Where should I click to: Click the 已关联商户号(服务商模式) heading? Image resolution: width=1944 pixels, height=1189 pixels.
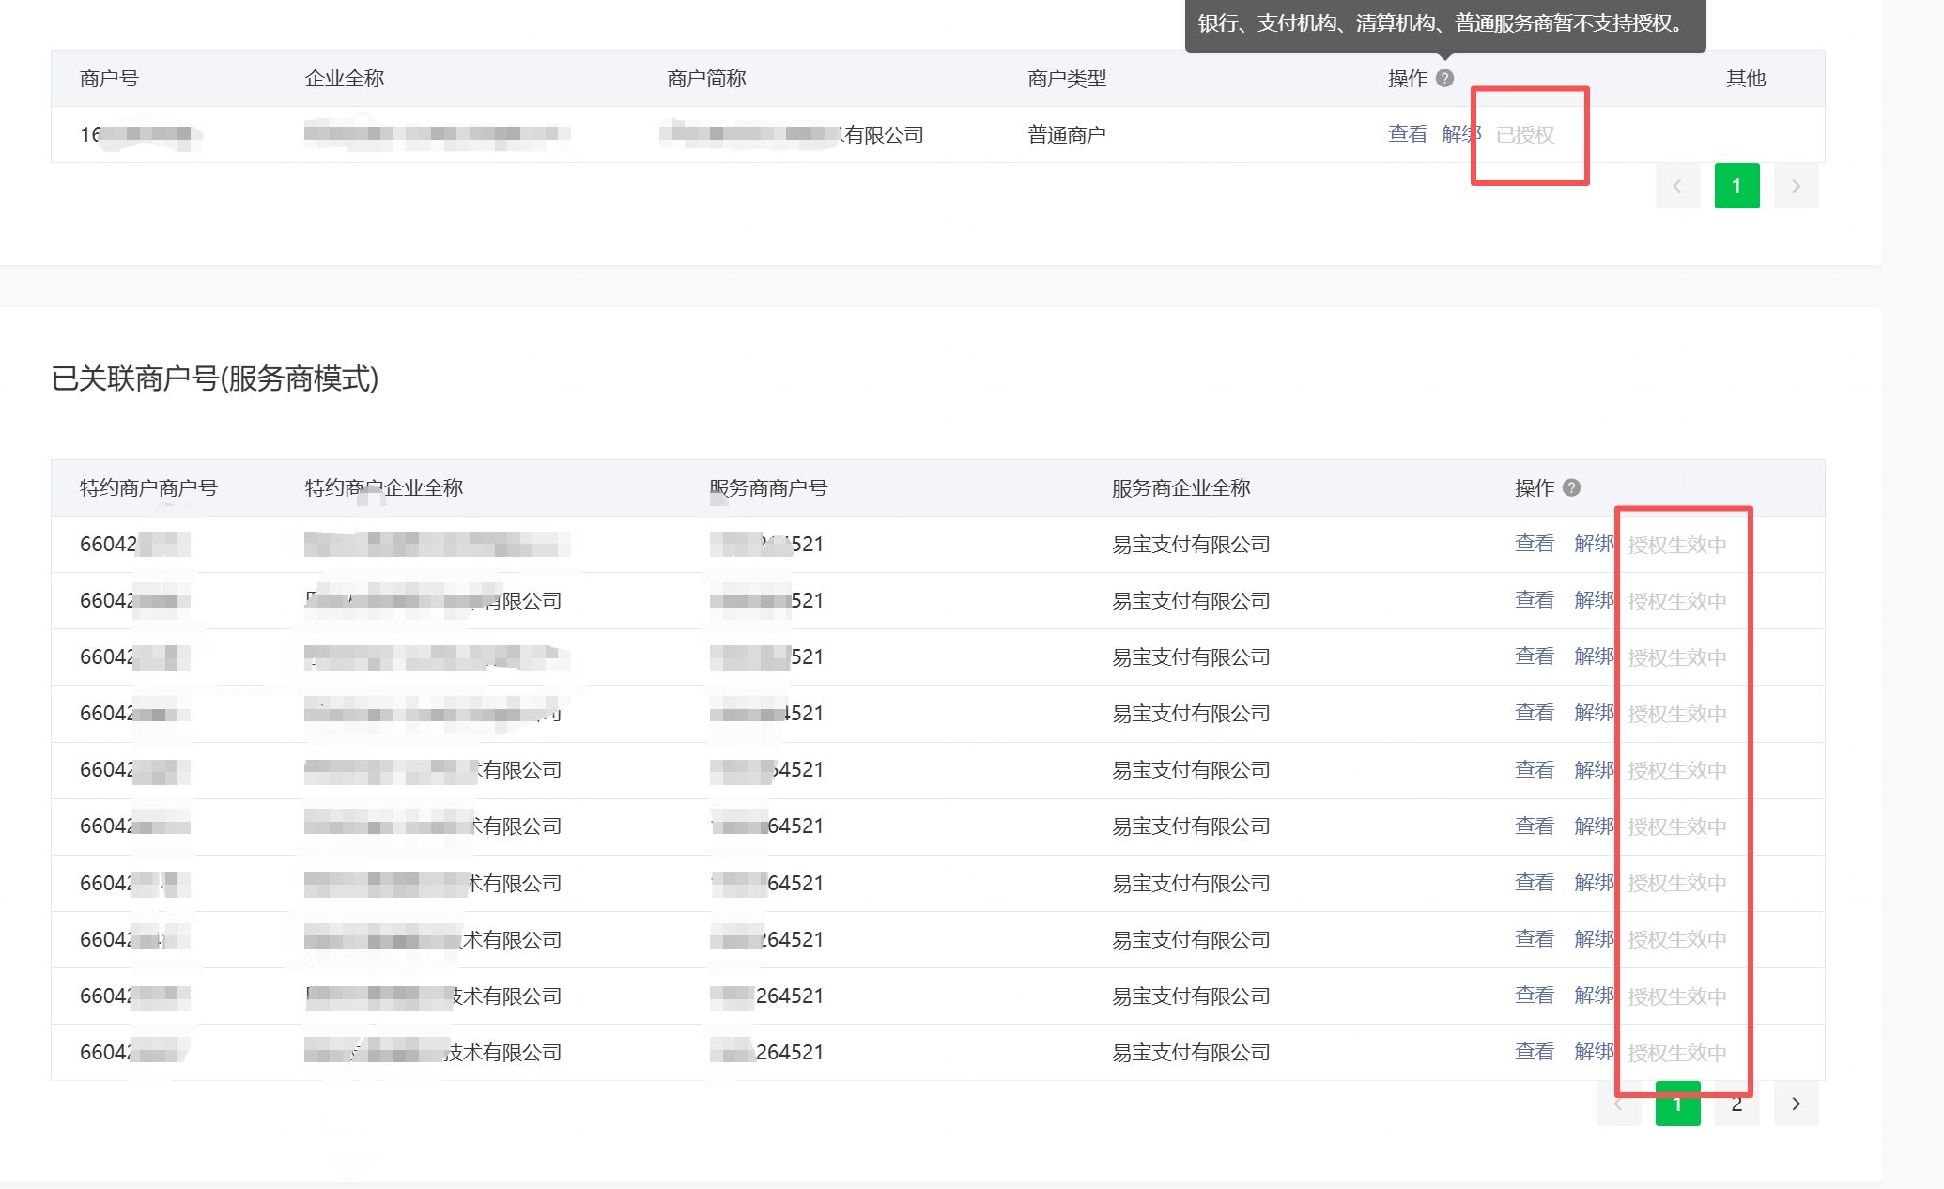pos(215,378)
